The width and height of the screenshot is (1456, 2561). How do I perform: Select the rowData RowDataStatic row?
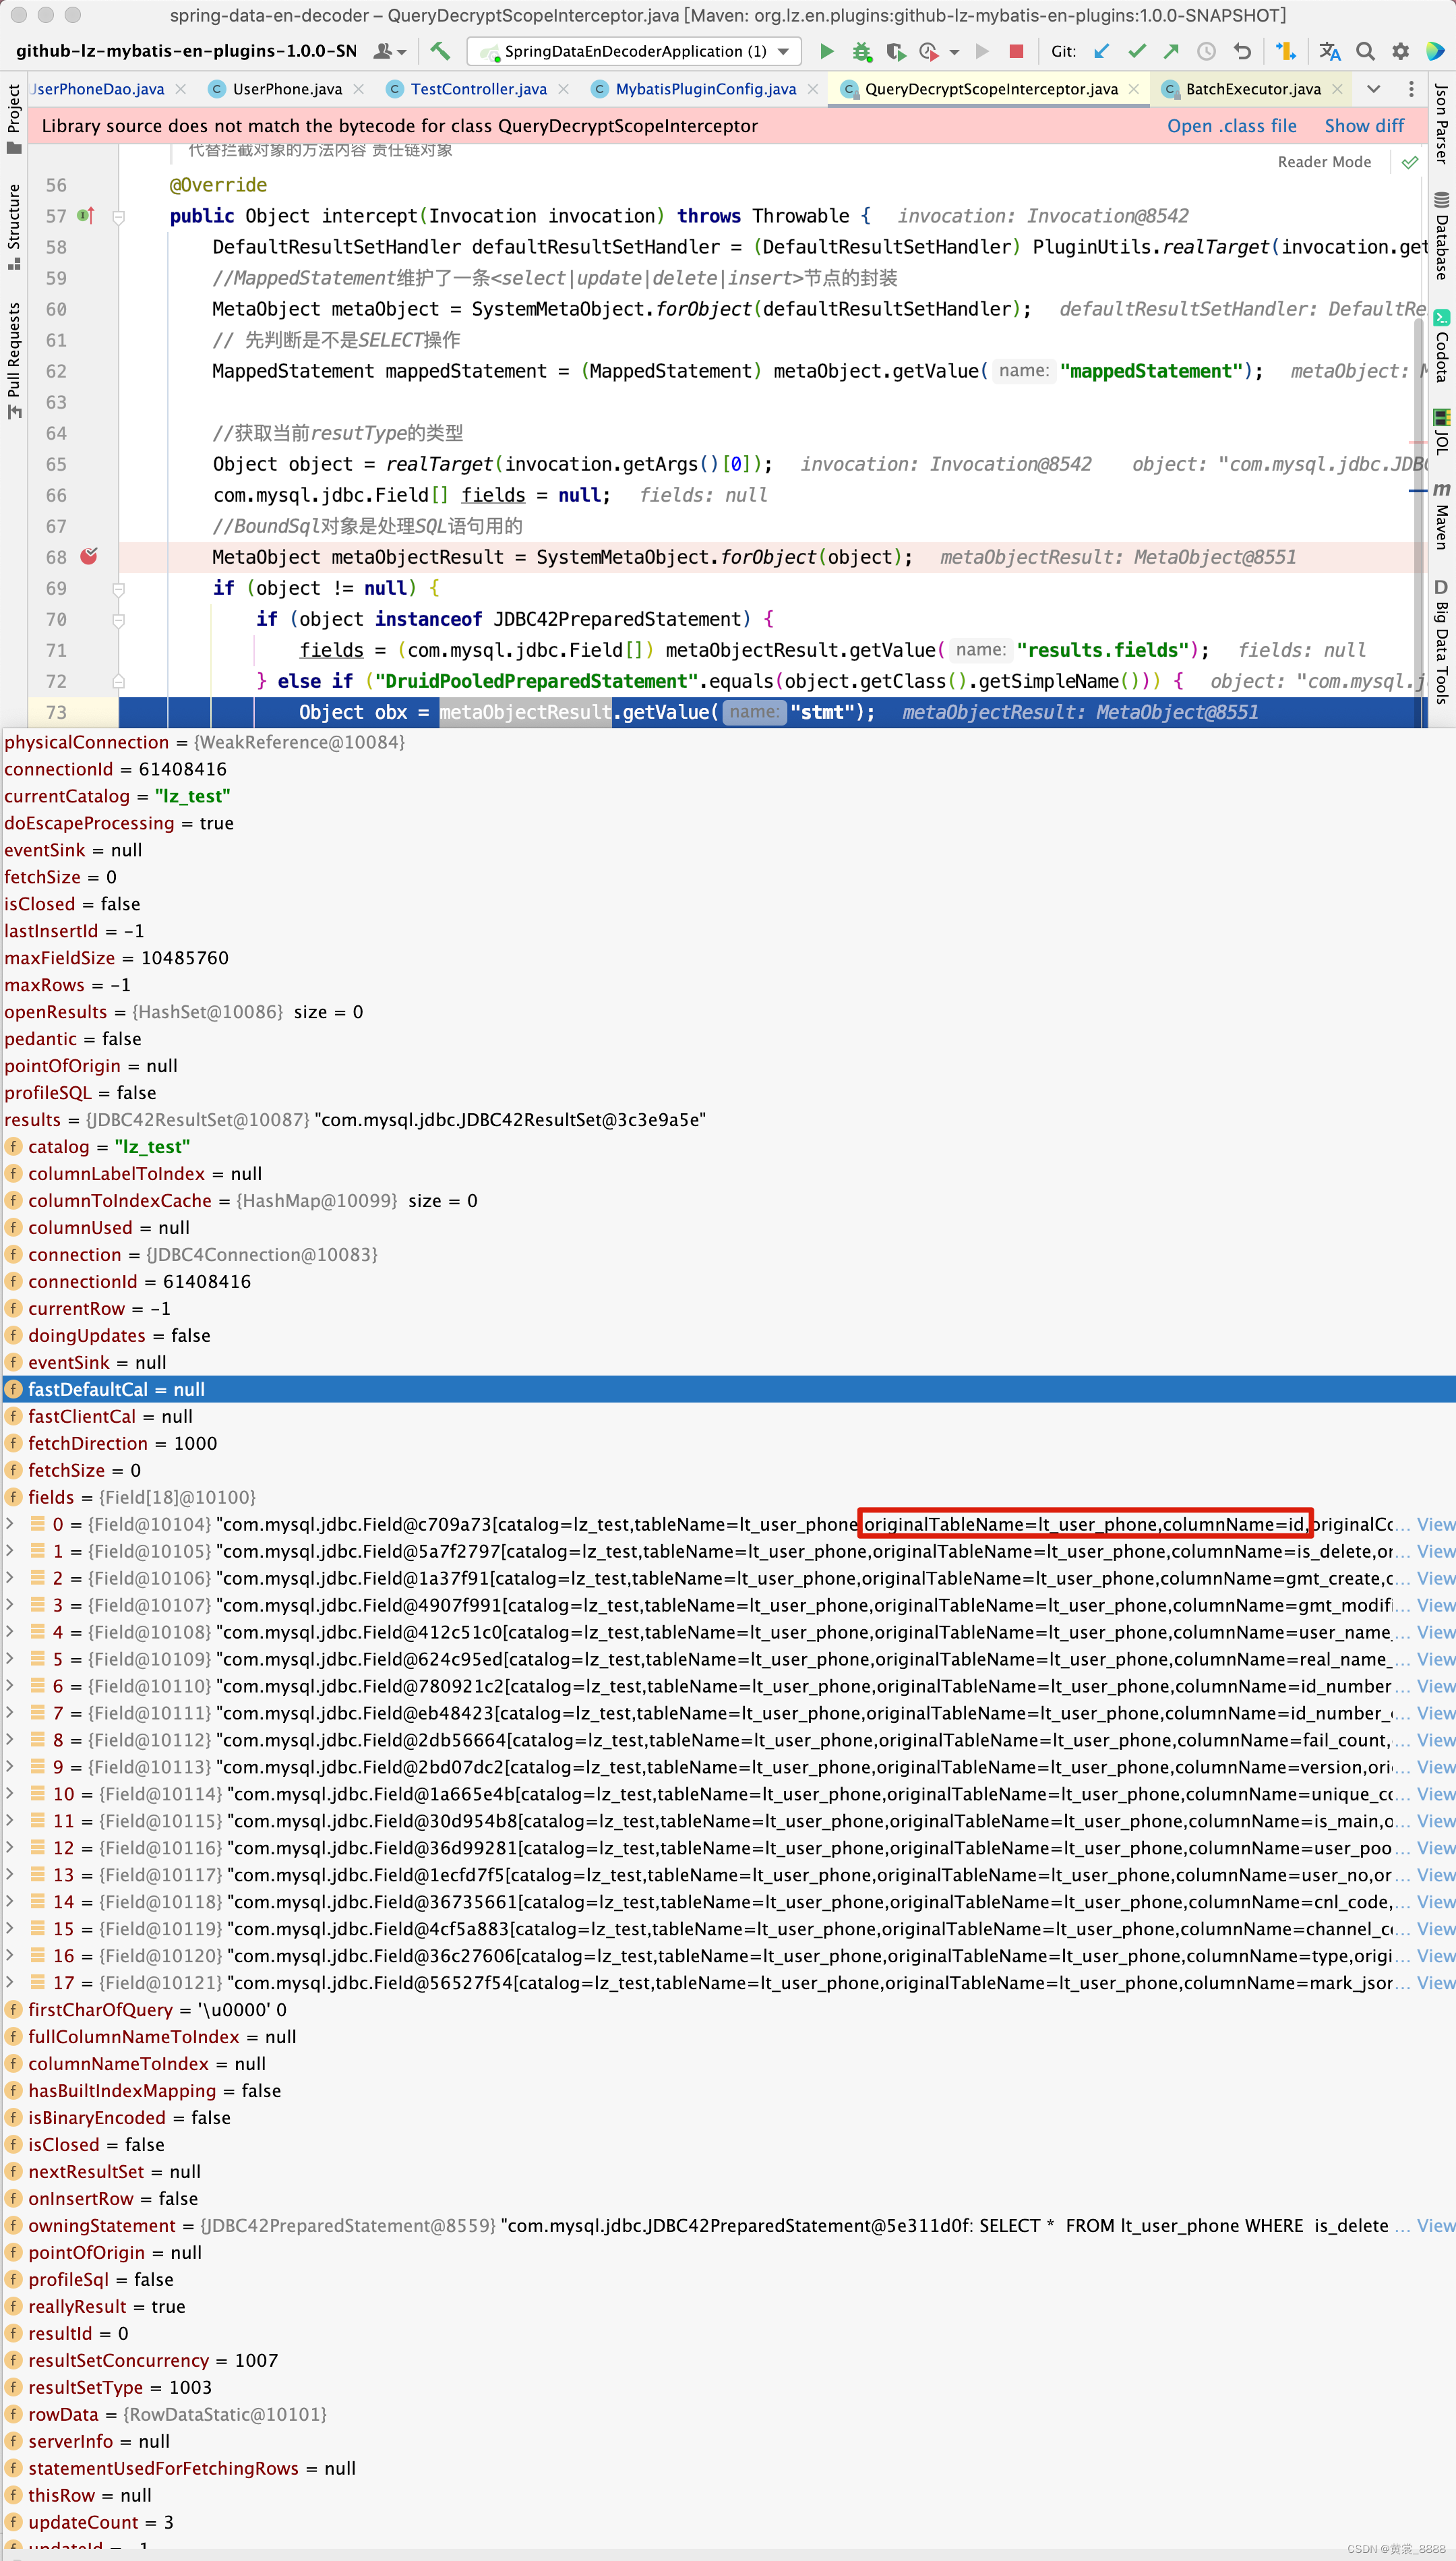click(x=728, y=2414)
